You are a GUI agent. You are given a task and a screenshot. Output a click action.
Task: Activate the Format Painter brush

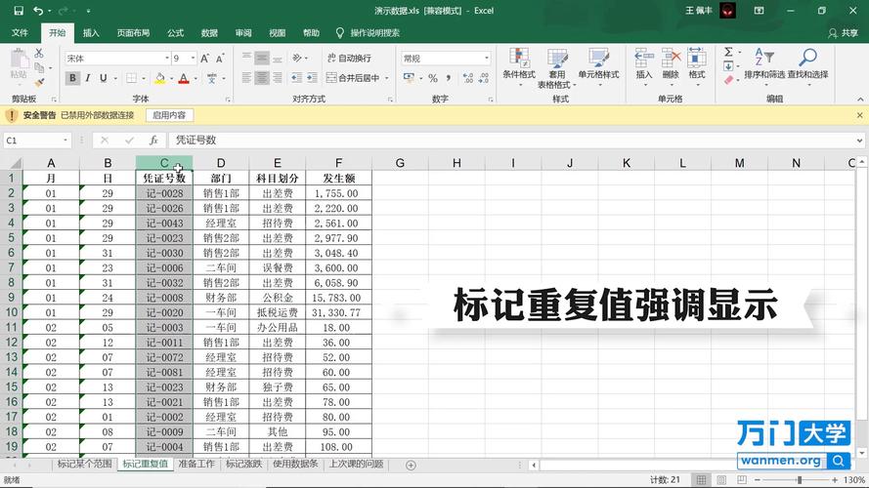(39, 82)
